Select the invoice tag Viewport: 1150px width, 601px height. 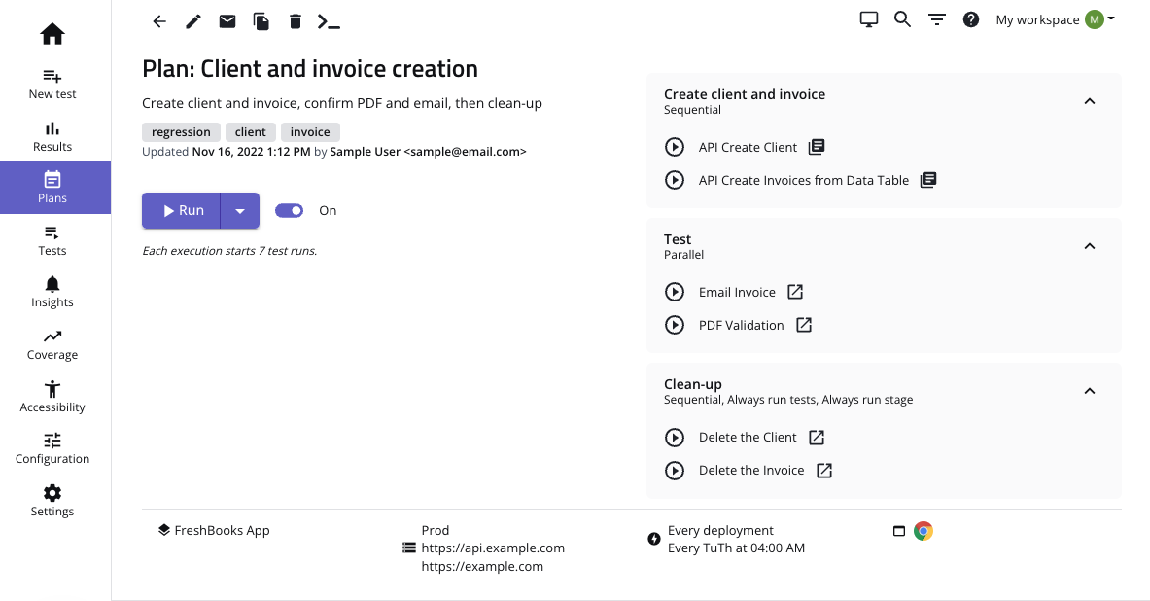tap(310, 132)
